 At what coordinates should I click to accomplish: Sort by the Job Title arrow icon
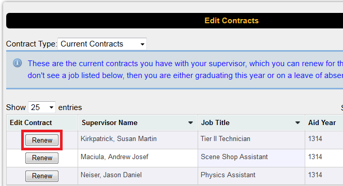(297, 123)
